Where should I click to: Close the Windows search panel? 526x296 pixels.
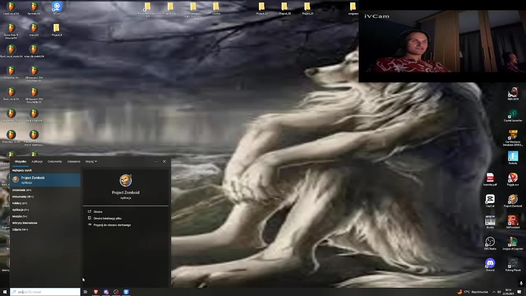click(164, 161)
